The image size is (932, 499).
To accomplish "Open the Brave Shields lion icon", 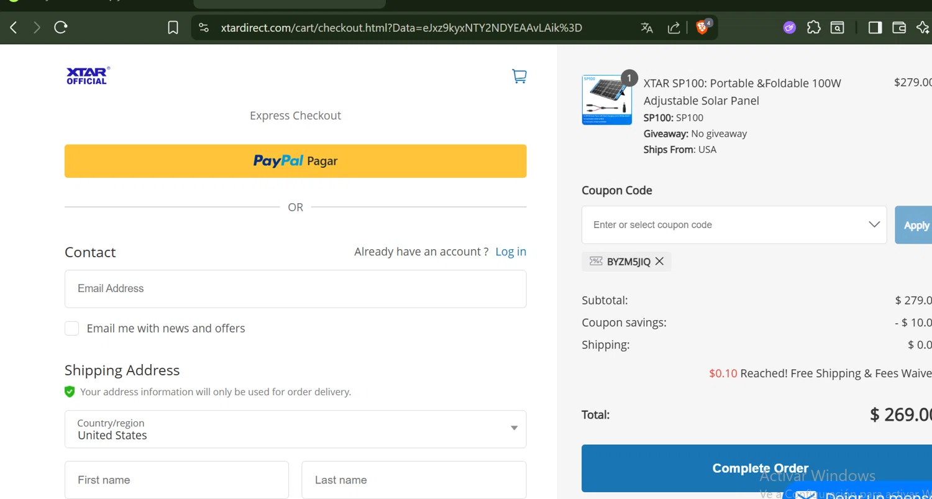I will 703,27.
